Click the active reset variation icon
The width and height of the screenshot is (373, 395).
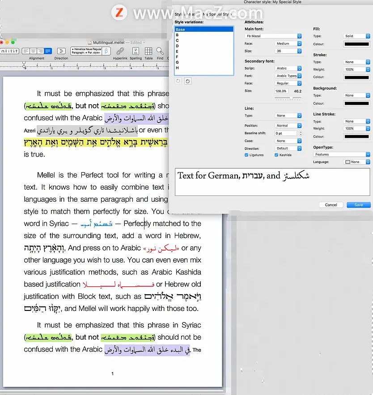click(x=188, y=81)
